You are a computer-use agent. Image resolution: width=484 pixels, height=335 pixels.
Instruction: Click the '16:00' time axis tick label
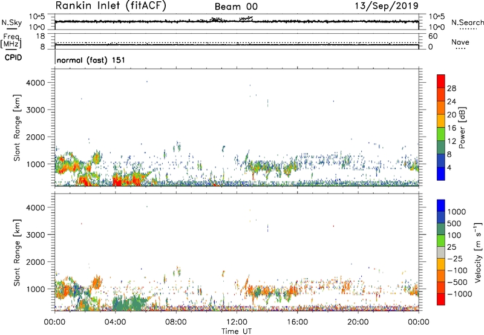(x=297, y=322)
